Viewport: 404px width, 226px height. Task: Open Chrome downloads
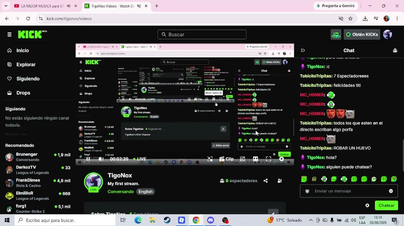tap(365, 19)
